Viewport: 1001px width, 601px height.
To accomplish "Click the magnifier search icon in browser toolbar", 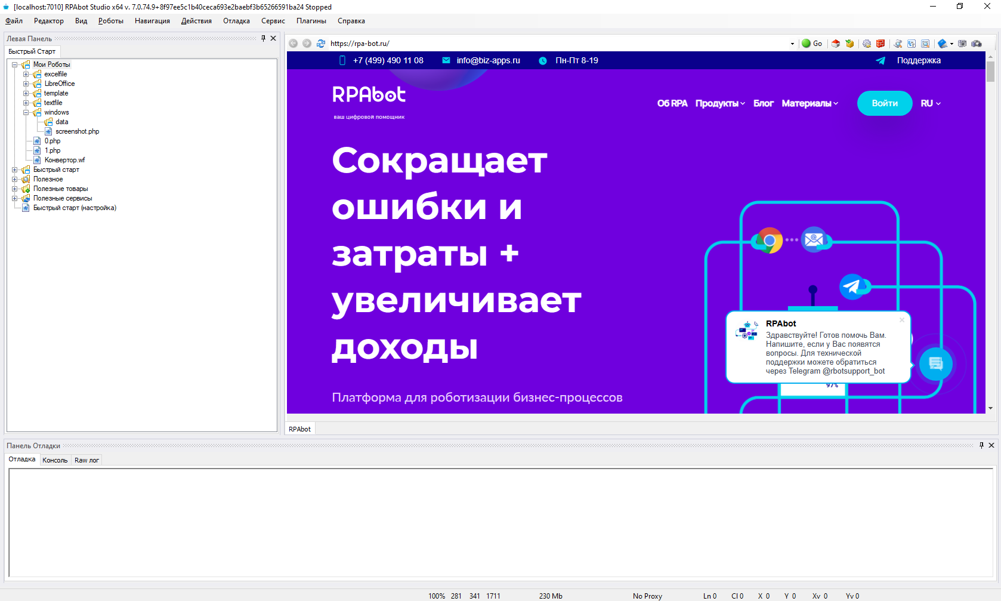I will tap(898, 44).
